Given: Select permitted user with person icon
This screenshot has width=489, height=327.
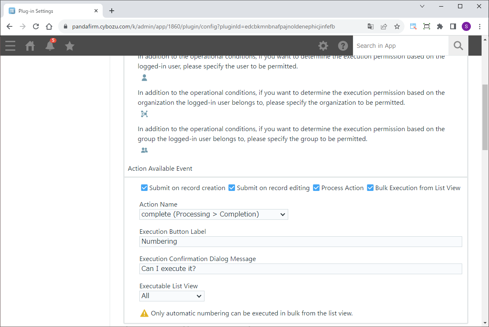Looking at the screenshot, I should [x=144, y=78].
